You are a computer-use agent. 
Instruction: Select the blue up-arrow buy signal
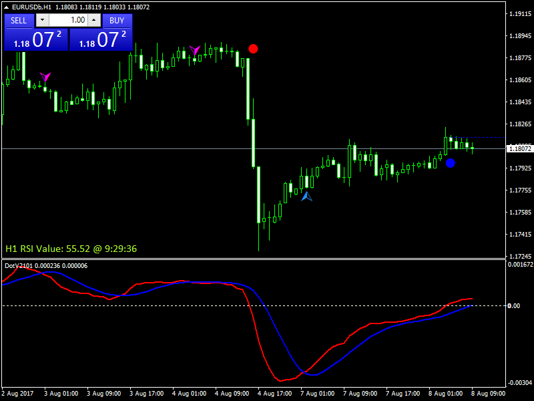(306, 196)
